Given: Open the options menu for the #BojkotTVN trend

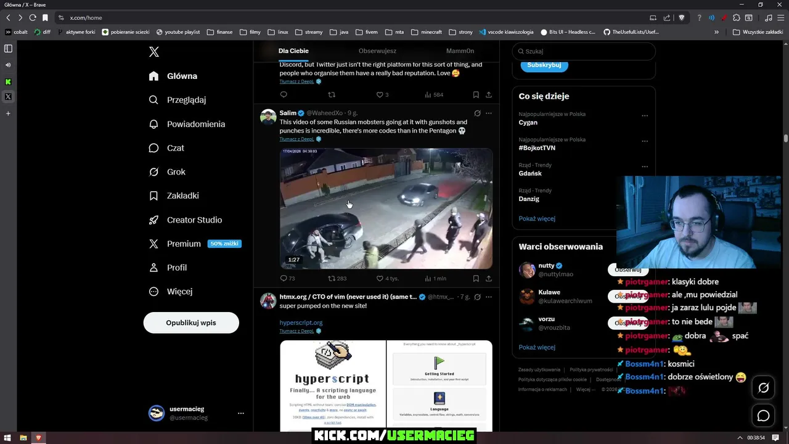Looking at the screenshot, I should coord(645,141).
